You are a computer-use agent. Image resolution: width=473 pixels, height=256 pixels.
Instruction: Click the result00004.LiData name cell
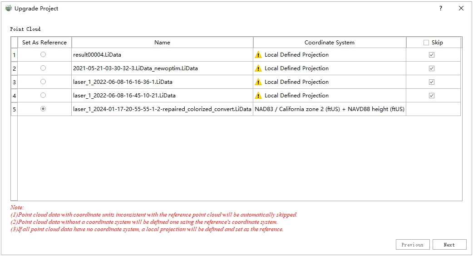(163, 55)
